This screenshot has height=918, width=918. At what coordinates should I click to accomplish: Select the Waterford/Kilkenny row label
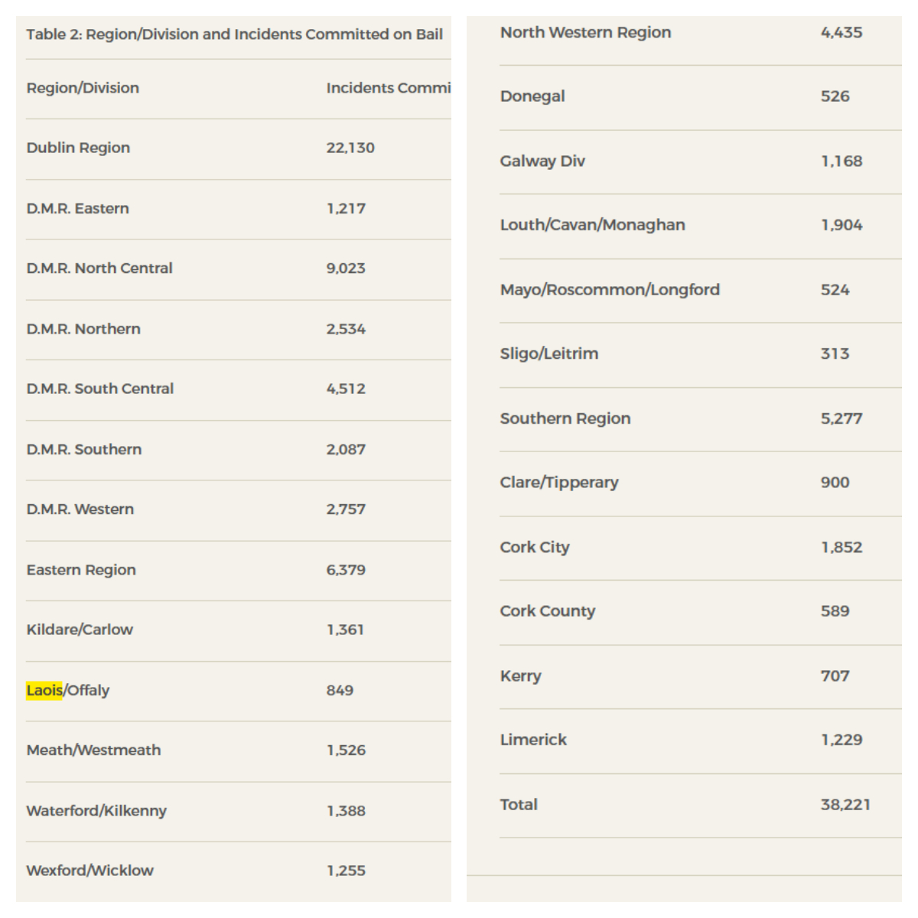tap(96, 811)
